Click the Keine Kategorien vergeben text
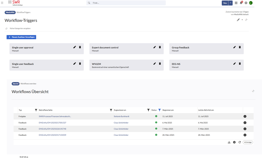 coord(20,28)
